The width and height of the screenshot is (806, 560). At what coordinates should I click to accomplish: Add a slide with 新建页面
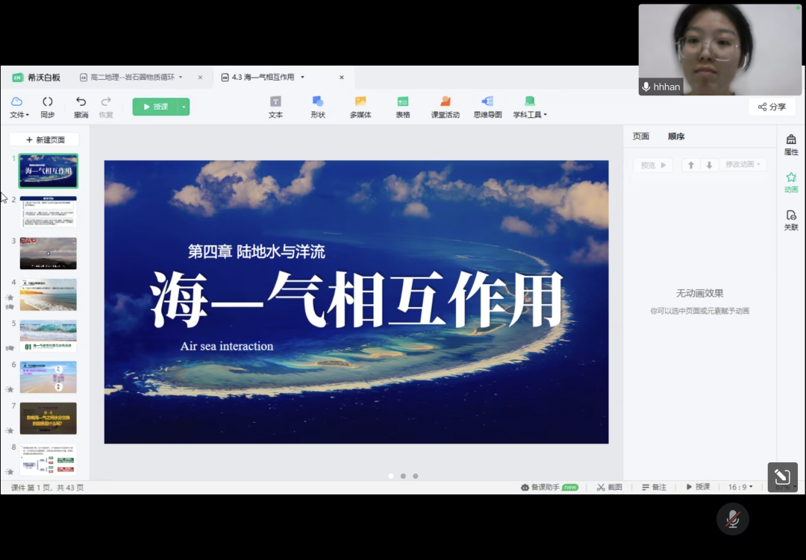point(44,139)
